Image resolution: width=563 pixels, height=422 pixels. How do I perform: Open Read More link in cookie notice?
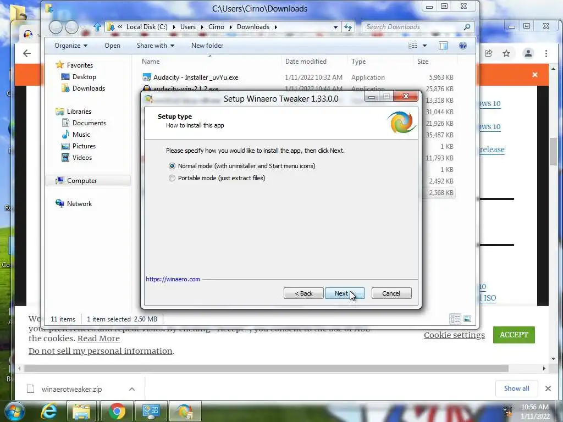pos(99,338)
